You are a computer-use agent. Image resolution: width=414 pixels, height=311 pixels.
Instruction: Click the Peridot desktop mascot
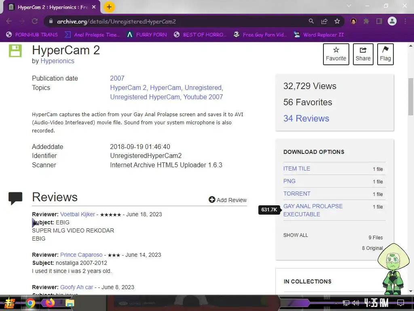coord(393,269)
